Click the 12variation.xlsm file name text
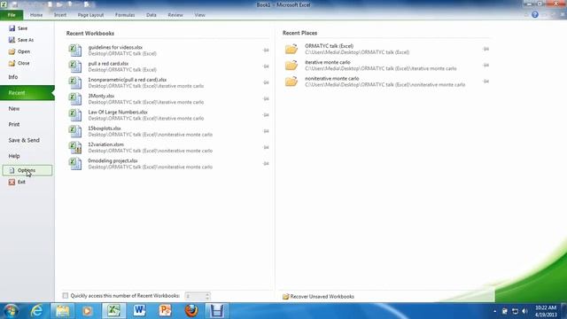The width and height of the screenshot is (567, 319). (105, 144)
